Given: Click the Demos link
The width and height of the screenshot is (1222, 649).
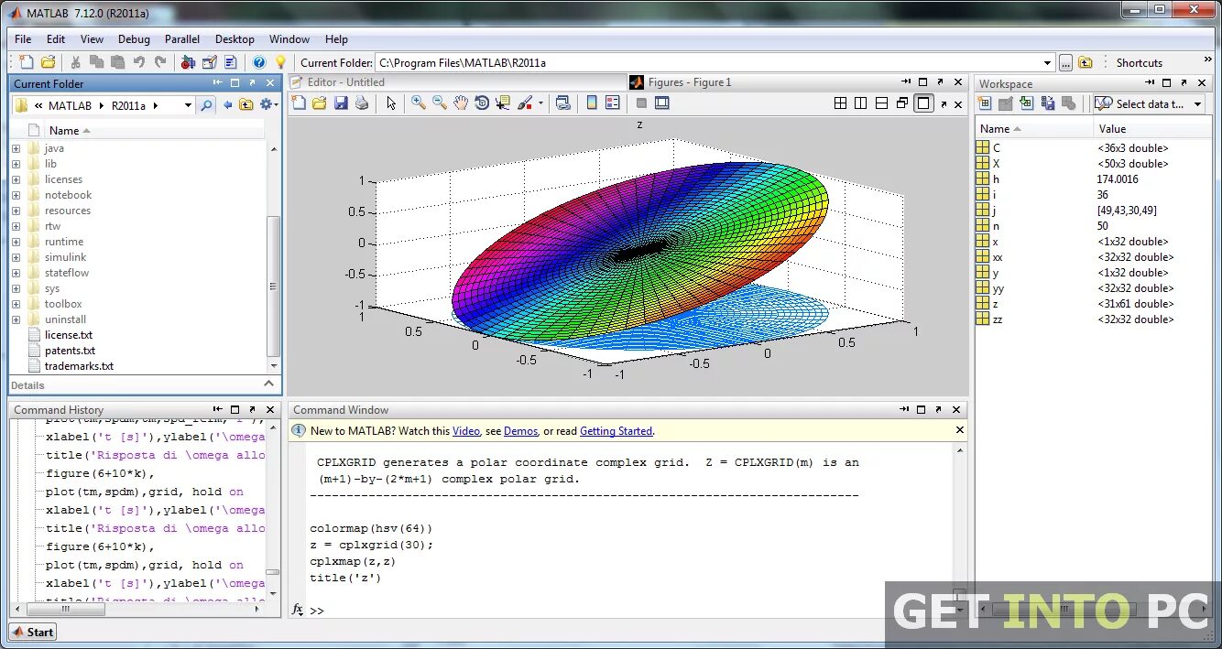Looking at the screenshot, I should pos(520,431).
